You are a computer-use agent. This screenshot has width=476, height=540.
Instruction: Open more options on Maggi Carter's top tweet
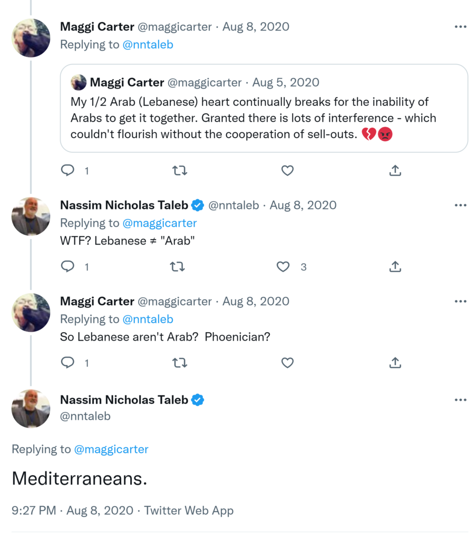pyautogui.click(x=460, y=27)
